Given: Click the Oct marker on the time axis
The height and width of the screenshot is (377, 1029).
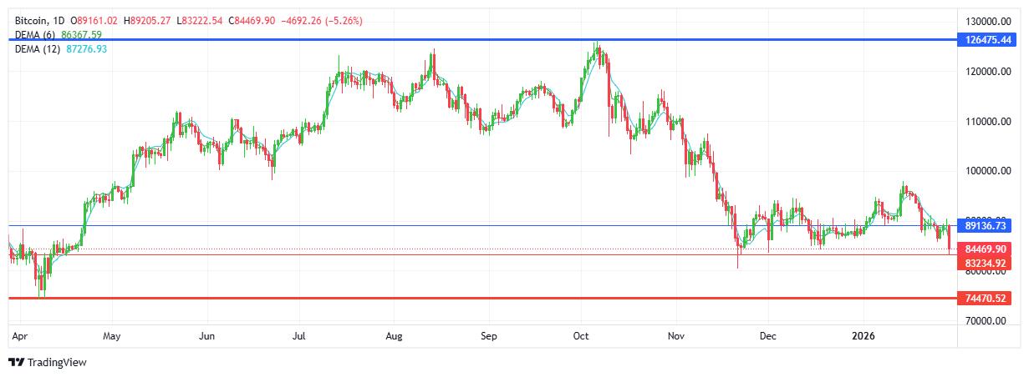Looking at the screenshot, I should pyautogui.click(x=583, y=337).
